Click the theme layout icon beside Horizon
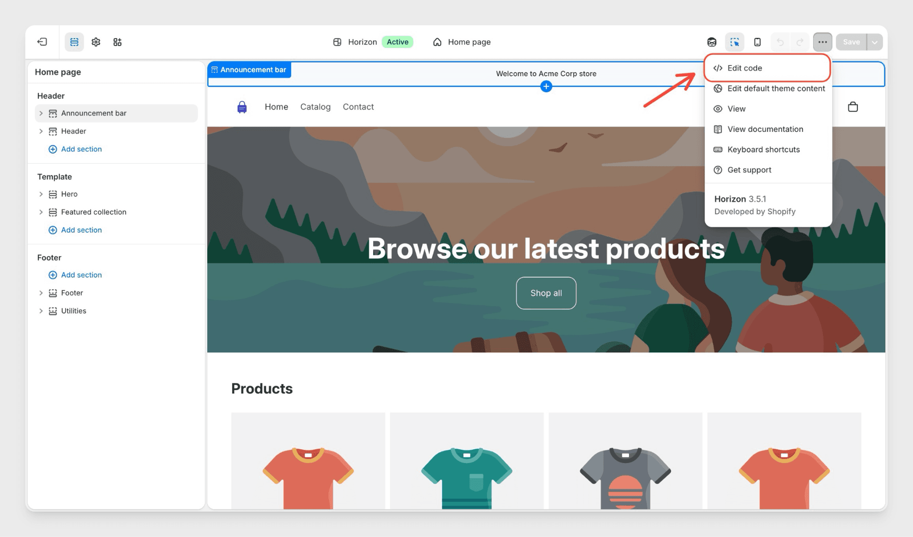 tap(337, 42)
